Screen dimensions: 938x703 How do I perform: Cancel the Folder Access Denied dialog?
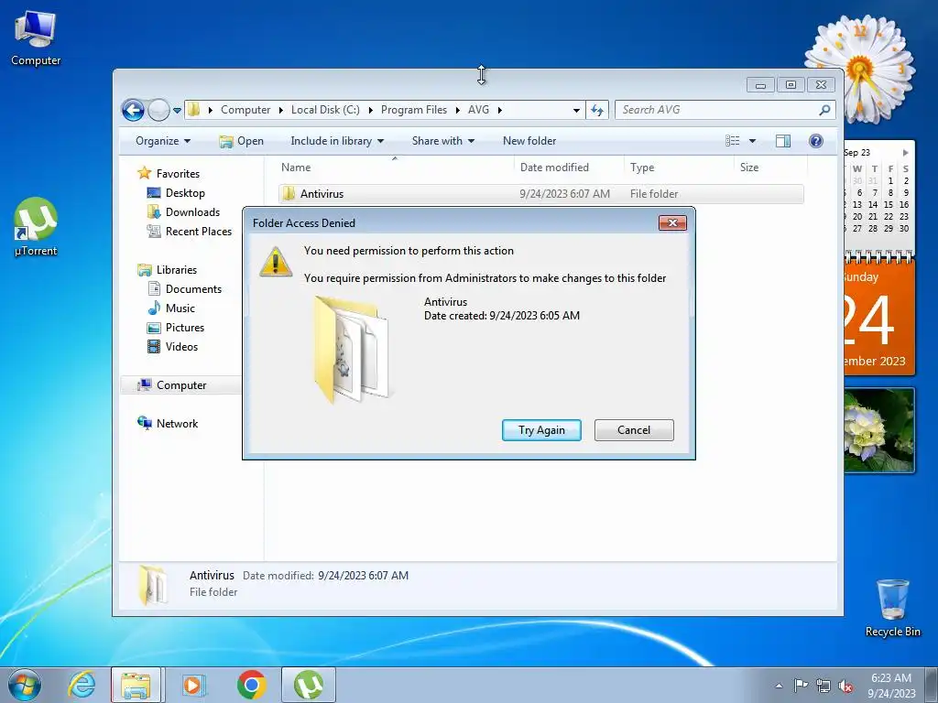[x=634, y=430]
